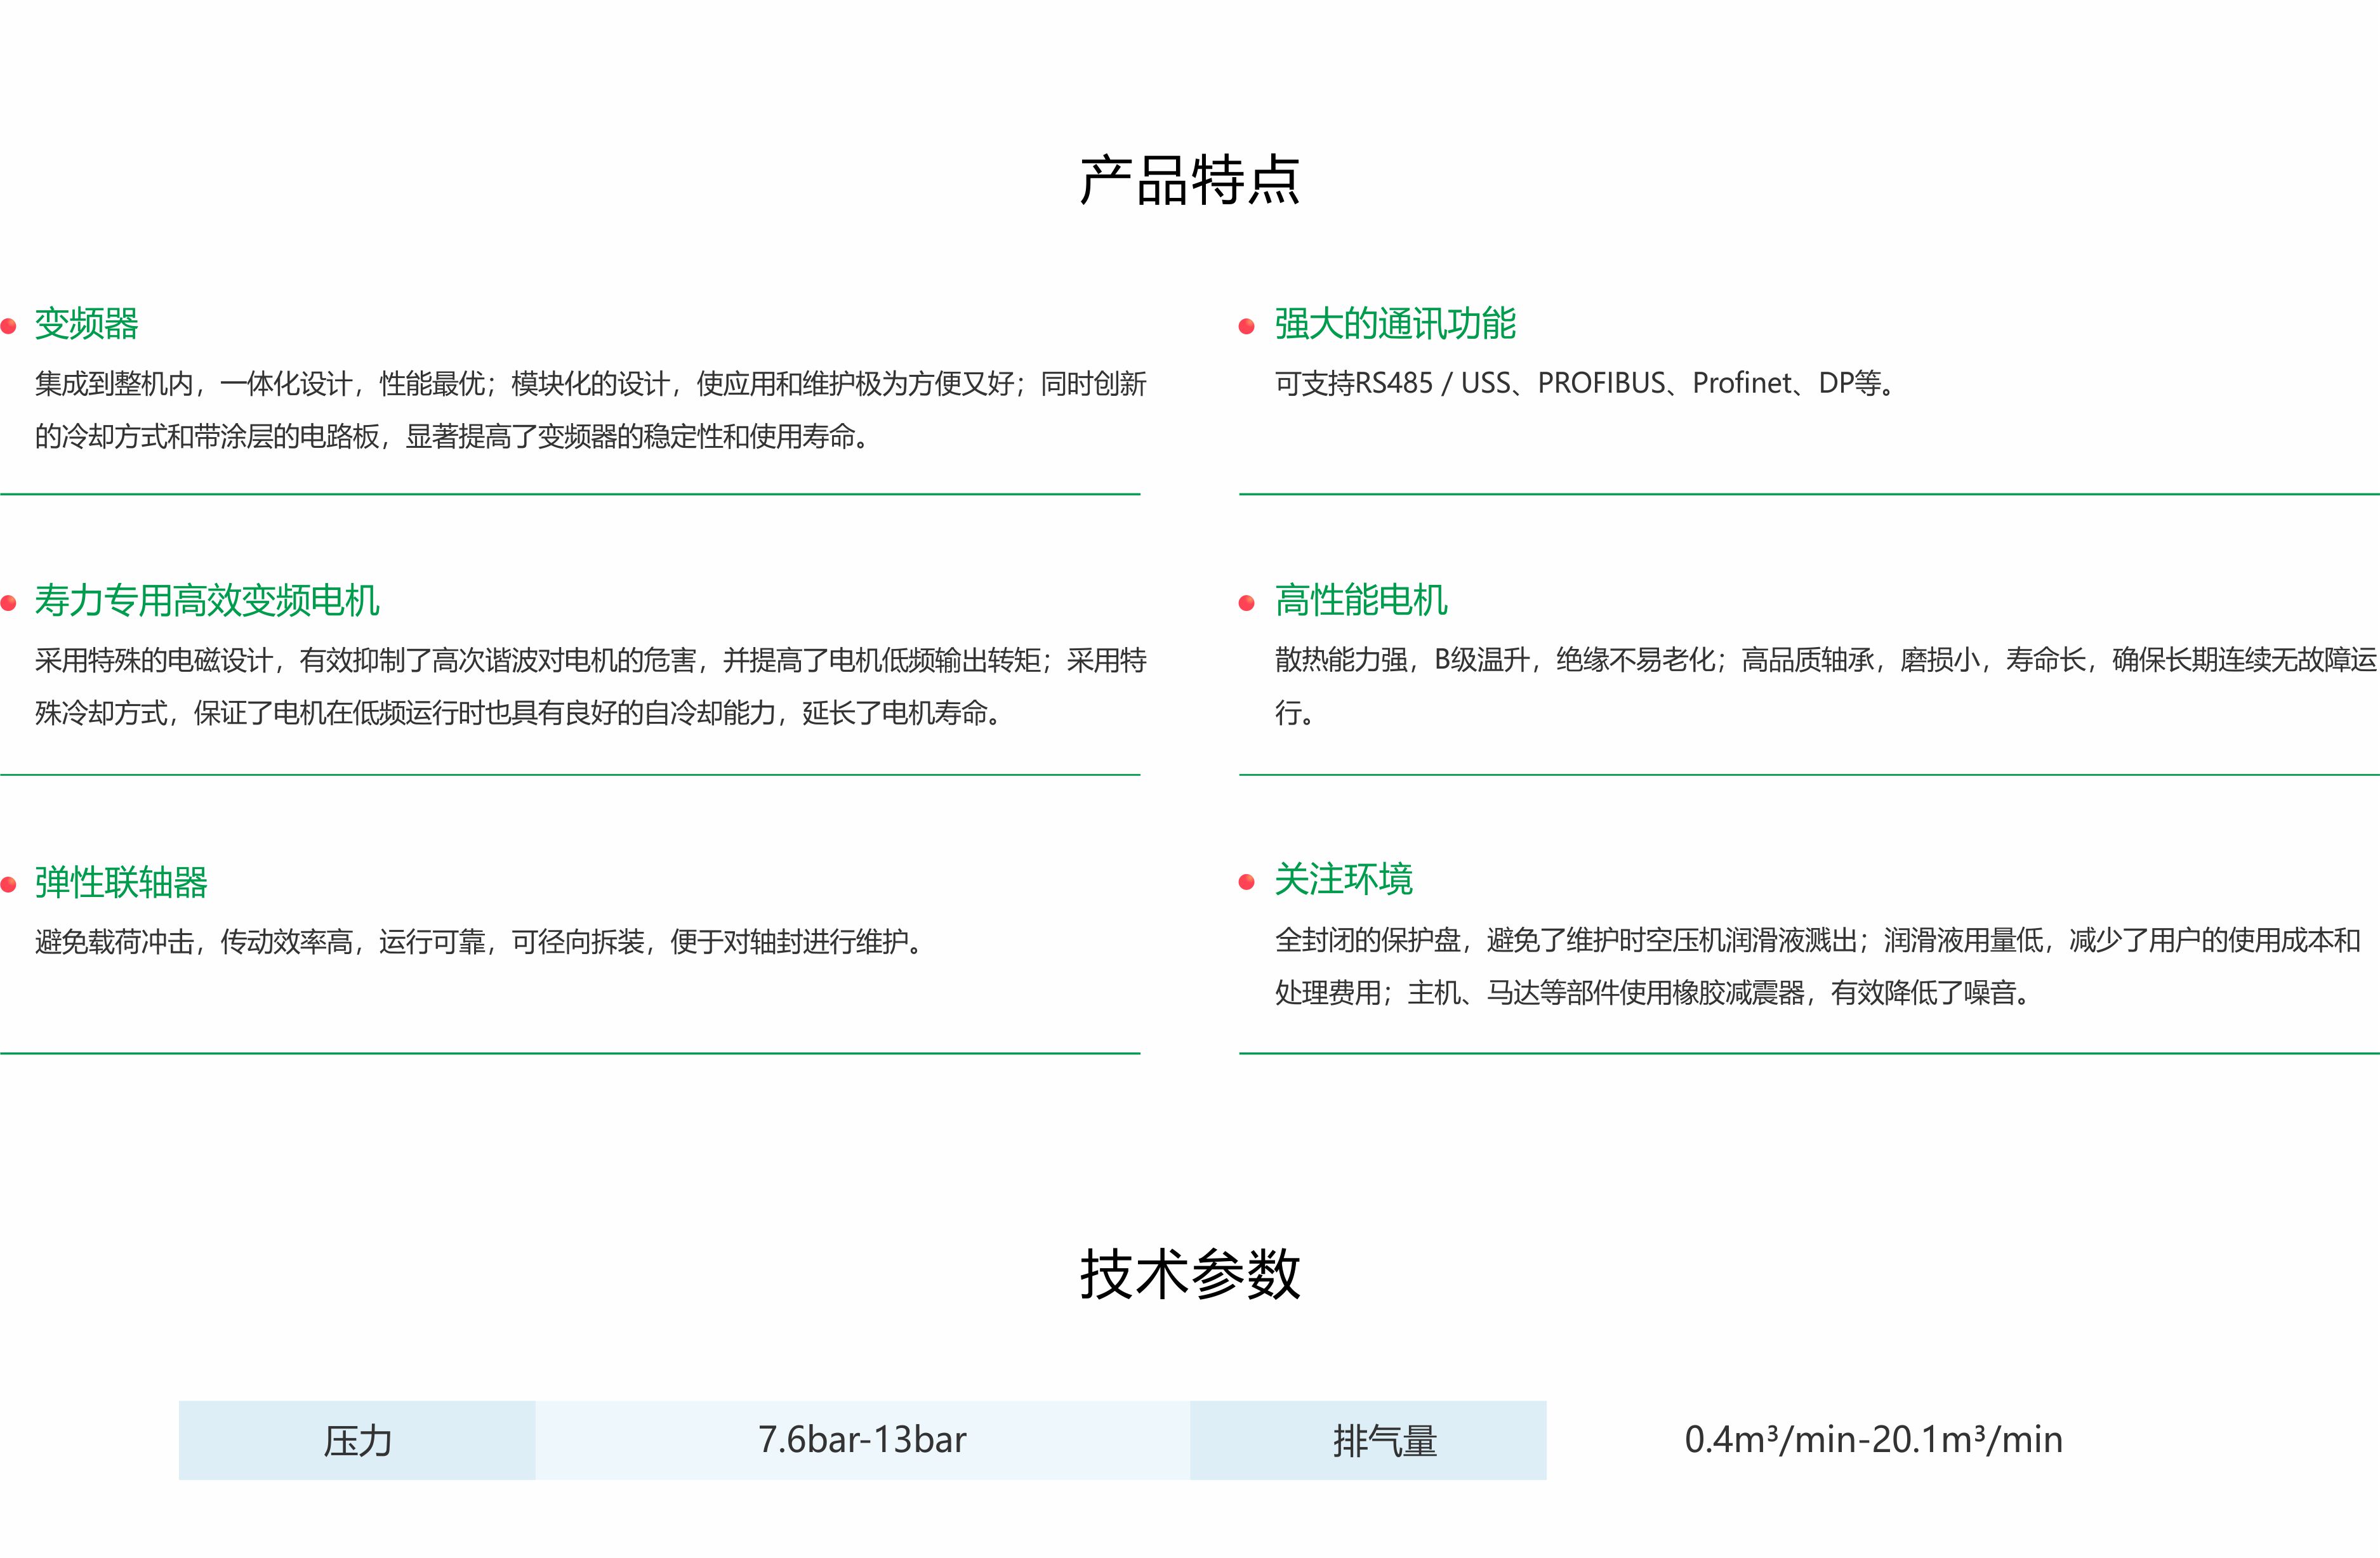Click the 技术参数 section title
Screen dimensions: 2380x1558
1189,1274
